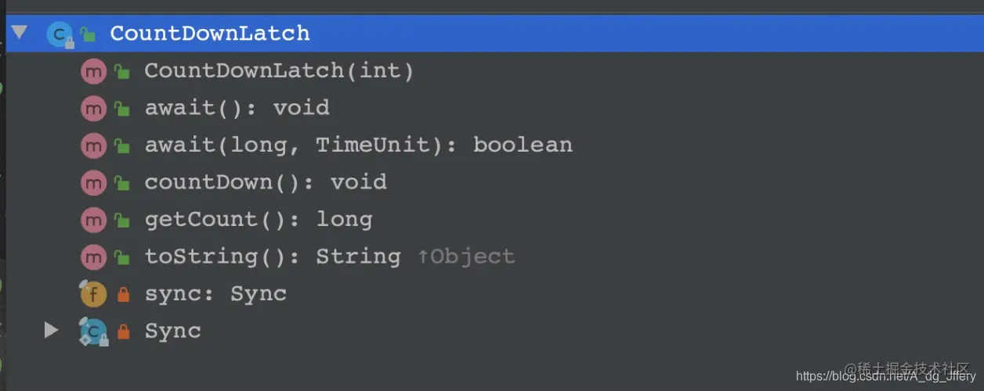The image size is (984, 391).
Task: Click the green public lock beside await(long, TimeUnit)
Action: [x=121, y=145]
